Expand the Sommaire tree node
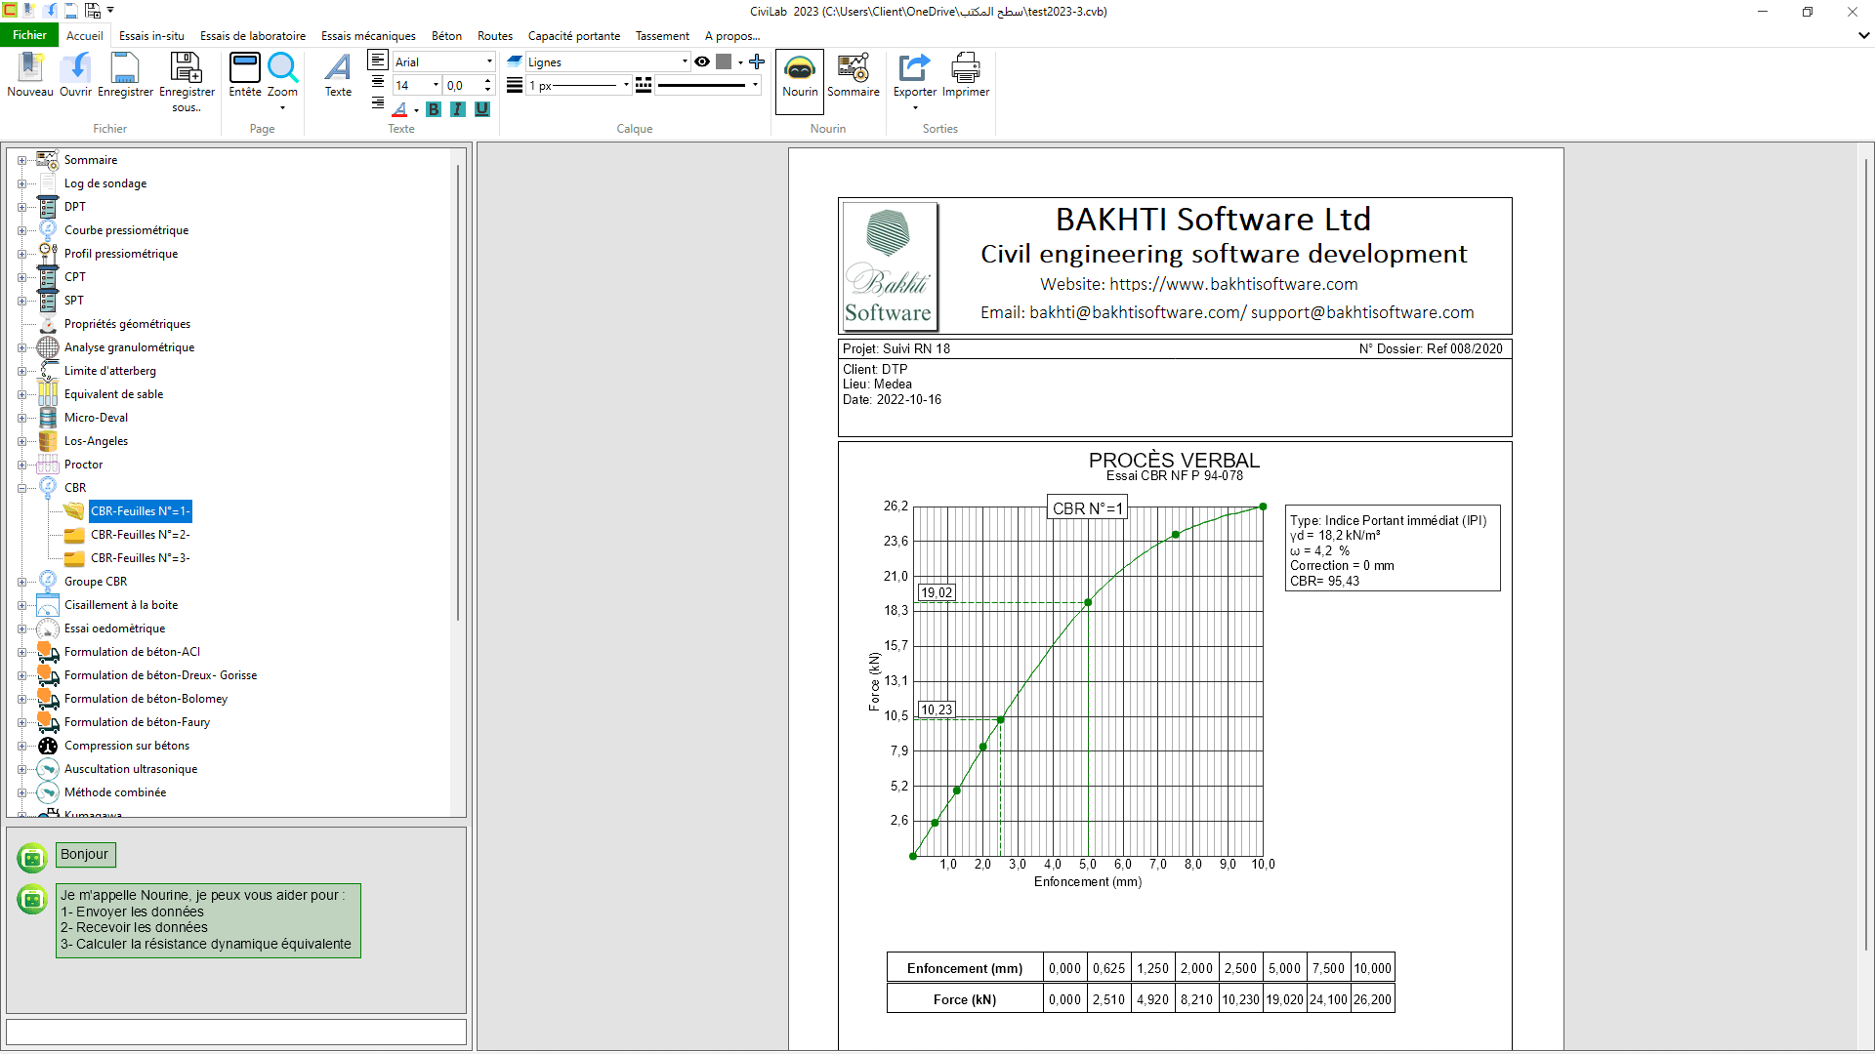The height and width of the screenshot is (1054, 1875). click(x=21, y=160)
